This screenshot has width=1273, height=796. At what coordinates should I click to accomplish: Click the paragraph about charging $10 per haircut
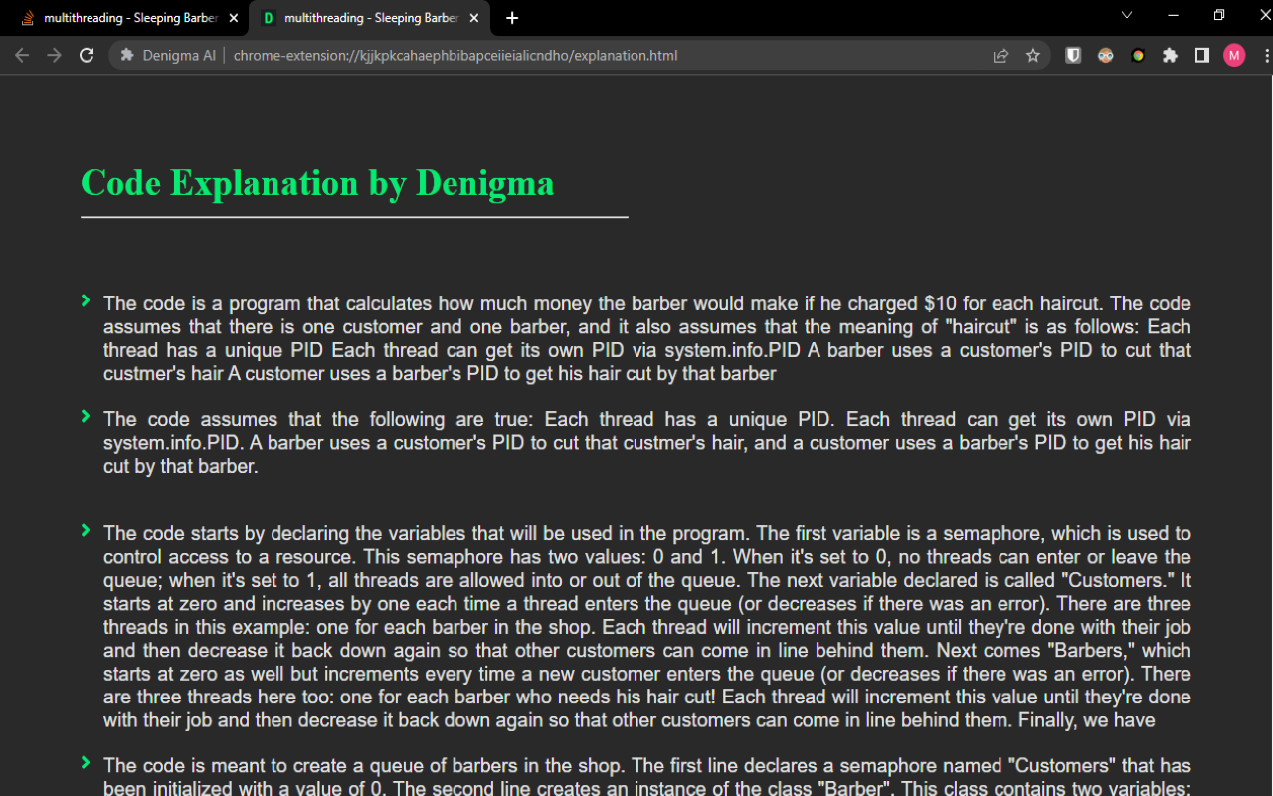[647, 338]
